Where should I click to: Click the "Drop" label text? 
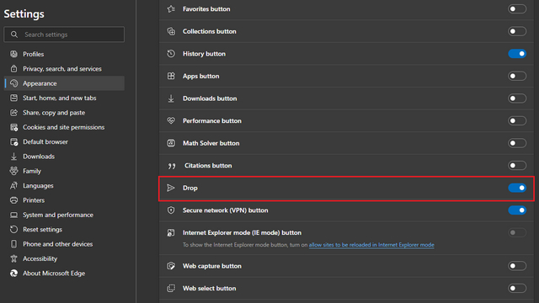tap(190, 188)
